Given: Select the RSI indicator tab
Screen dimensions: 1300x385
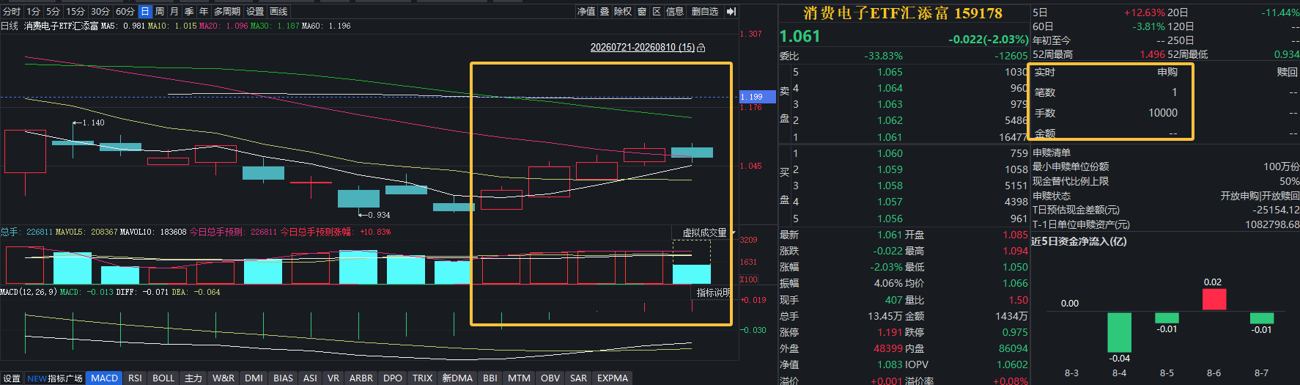Looking at the screenshot, I should [x=135, y=378].
